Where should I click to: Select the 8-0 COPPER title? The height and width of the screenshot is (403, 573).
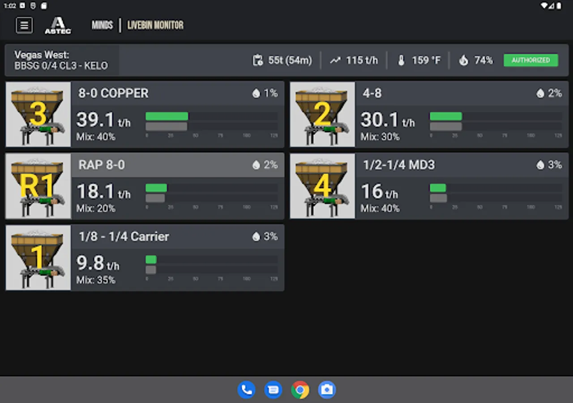(x=113, y=93)
